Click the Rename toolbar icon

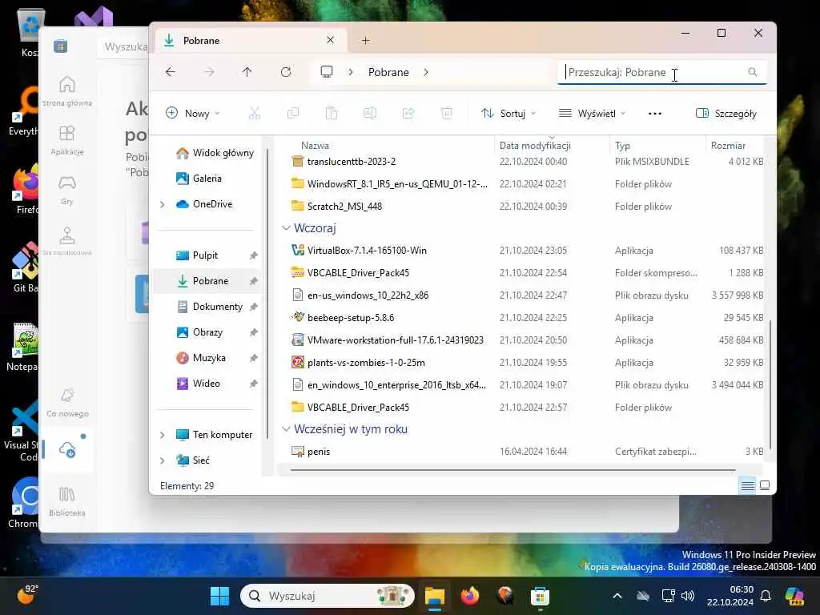point(370,113)
